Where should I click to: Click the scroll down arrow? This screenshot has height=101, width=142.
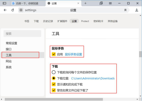point(140,96)
